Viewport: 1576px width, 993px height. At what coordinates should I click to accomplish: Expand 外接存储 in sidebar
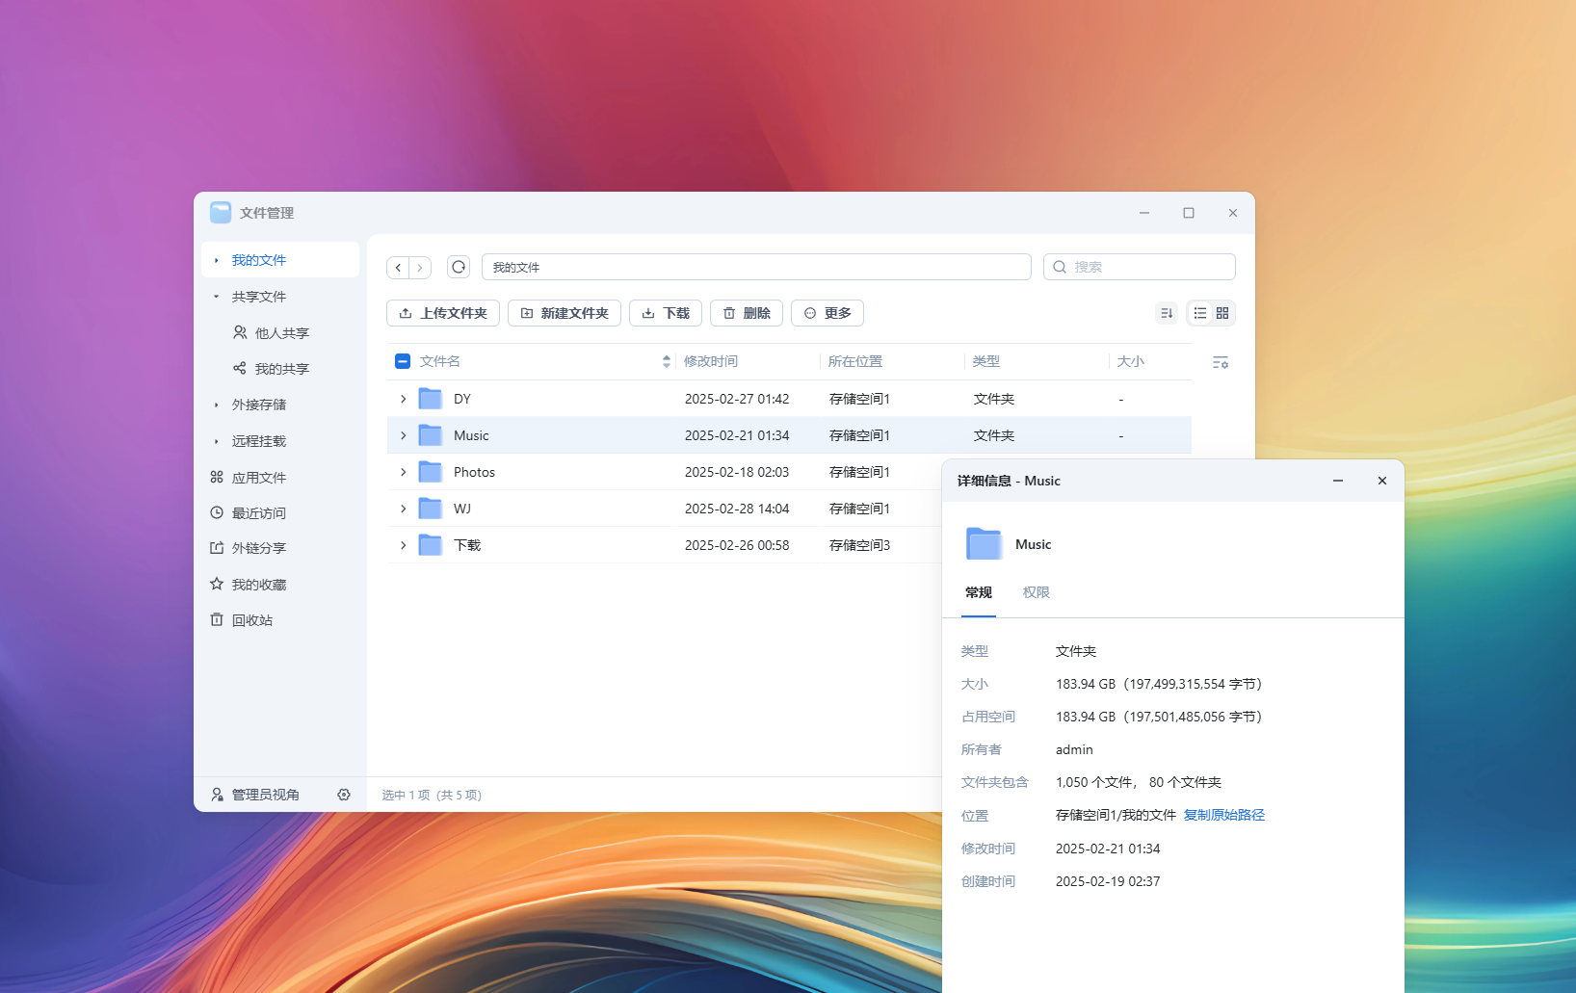pyautogui.click(x=216, y=405)
